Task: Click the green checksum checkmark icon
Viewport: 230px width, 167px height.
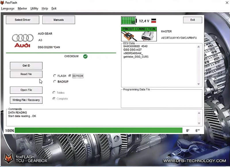Action: pos(85,56)
